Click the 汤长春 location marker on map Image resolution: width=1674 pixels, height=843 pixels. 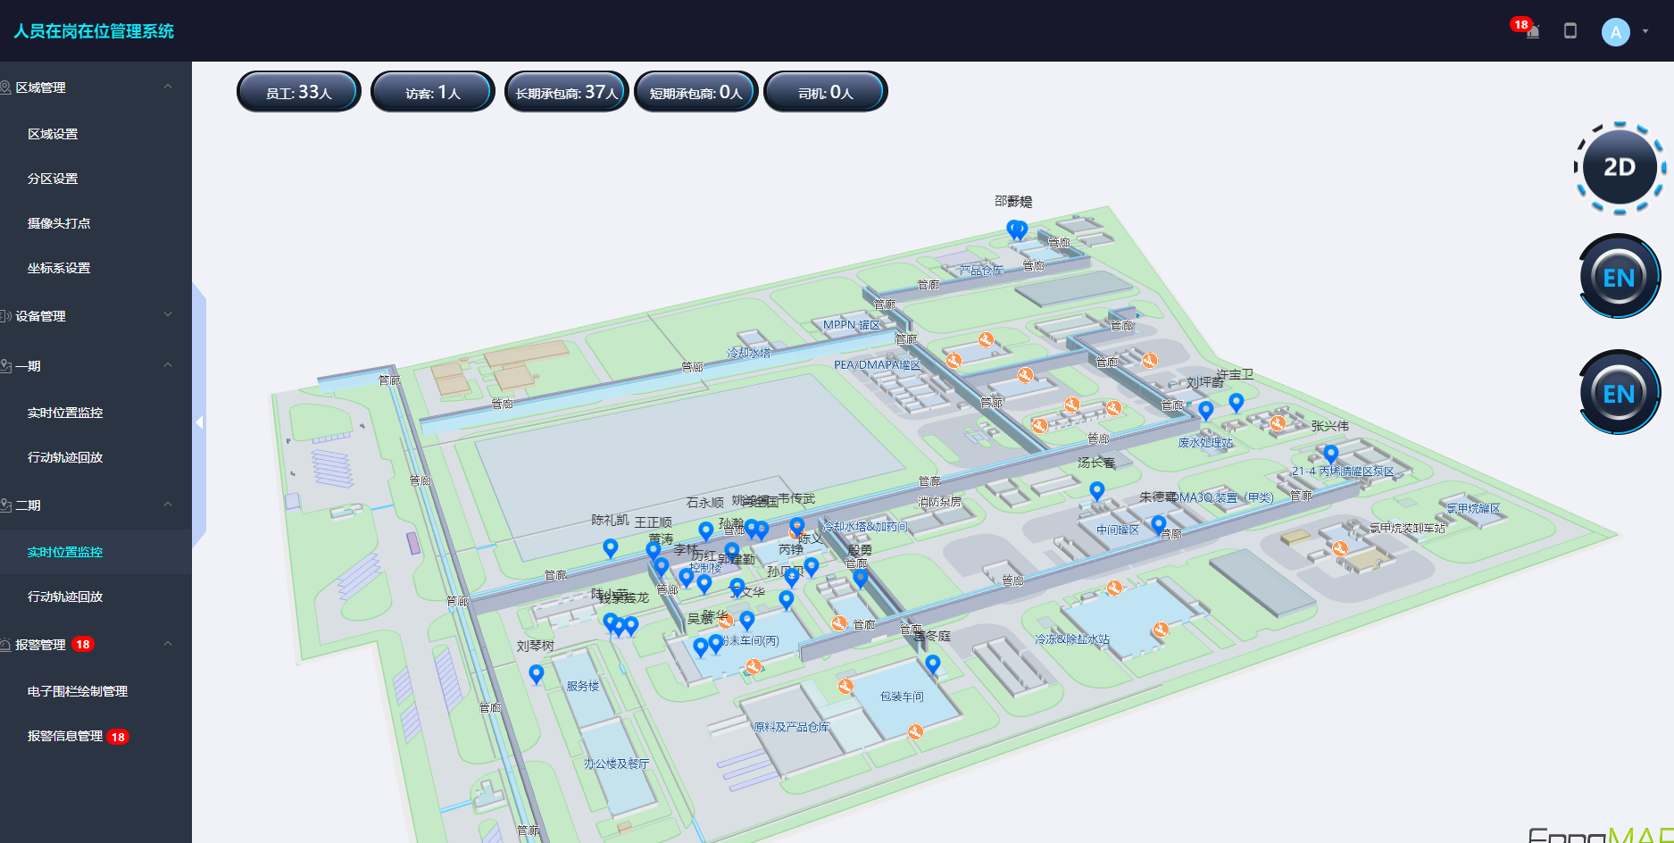coord(1097,490)
